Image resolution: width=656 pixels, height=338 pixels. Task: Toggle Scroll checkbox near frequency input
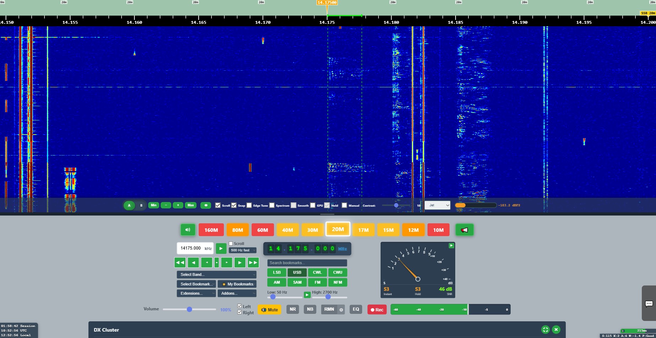tap(231, 244)
